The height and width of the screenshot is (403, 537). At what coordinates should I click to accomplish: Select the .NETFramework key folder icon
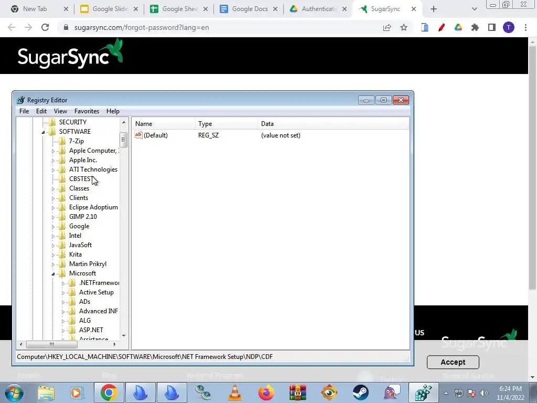72,283
